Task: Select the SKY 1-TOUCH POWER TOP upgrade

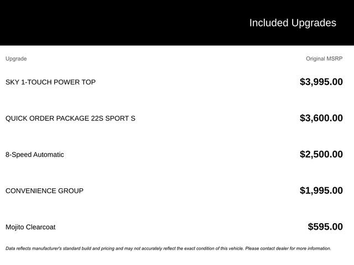Action: 50,82
